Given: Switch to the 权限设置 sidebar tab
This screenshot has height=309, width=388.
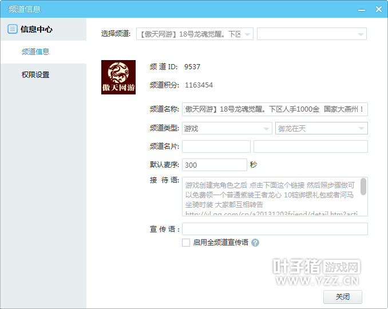Looking at the screenshot, I should (x=35, y=74).
